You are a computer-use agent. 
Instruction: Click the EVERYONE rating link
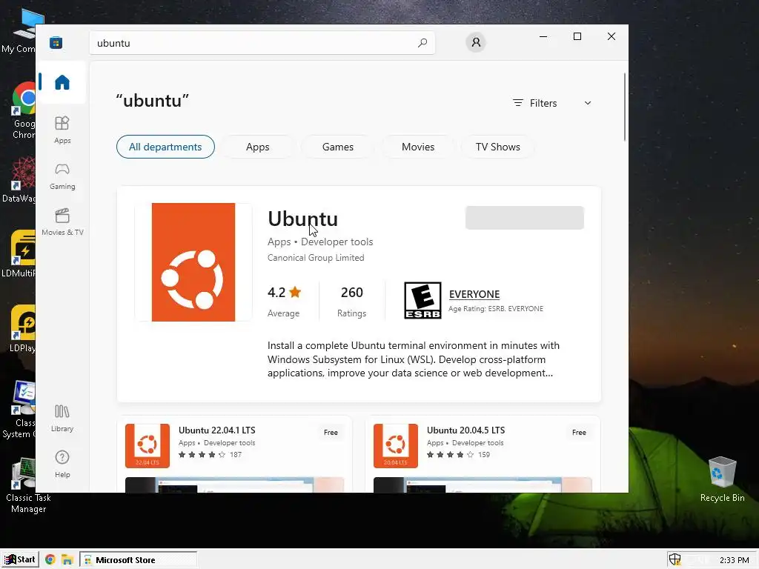coord(474,294)
